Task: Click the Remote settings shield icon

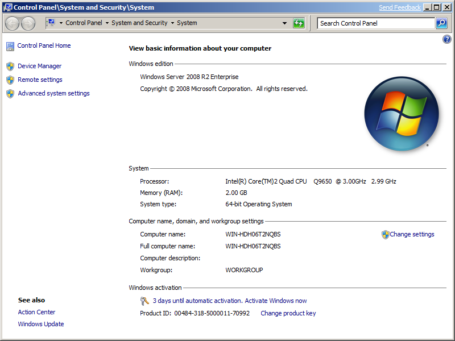Action: click(x=10, y=80)
